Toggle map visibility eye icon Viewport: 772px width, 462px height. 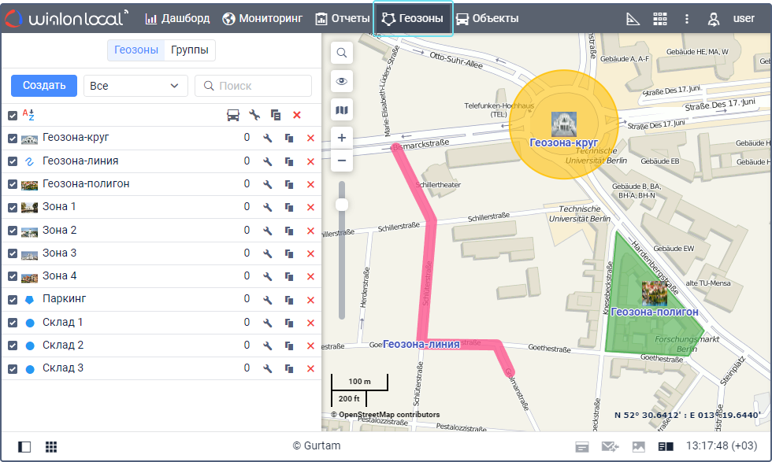point(342,81)
